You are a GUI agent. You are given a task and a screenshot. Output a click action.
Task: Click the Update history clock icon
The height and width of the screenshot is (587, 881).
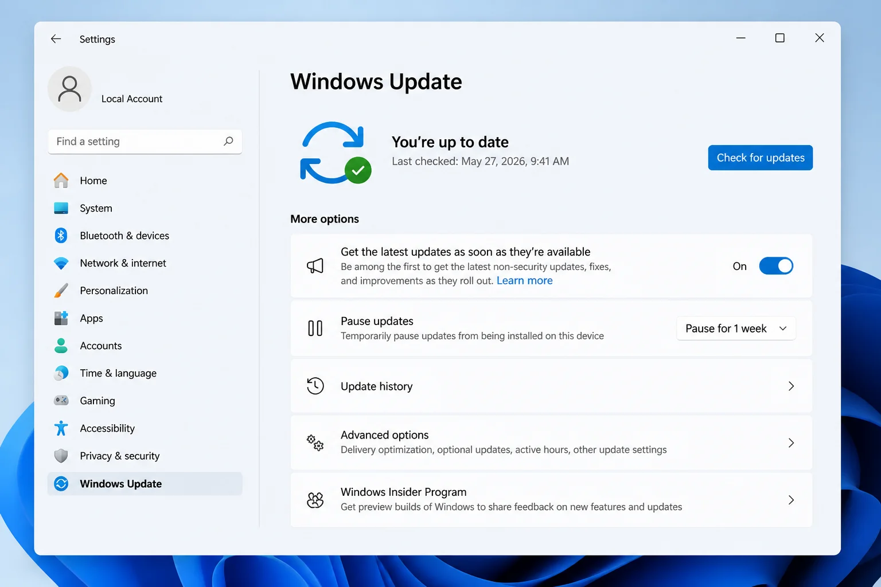point(315,386)
